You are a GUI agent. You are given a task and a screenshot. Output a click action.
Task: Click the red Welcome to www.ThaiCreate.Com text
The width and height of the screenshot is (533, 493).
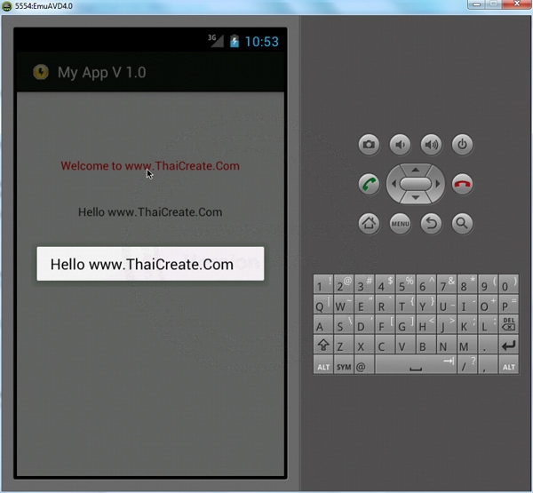(x=150, y=166)
